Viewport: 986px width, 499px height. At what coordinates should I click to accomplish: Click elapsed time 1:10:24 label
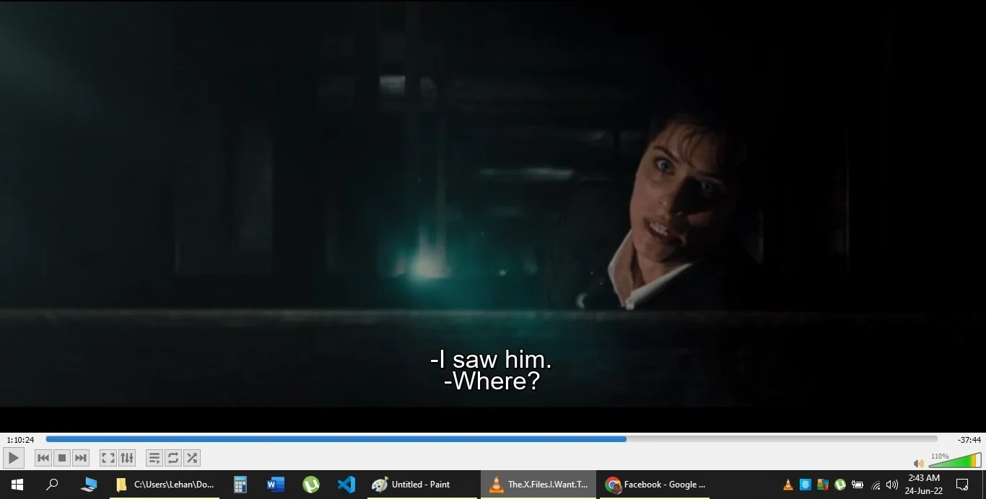(20, 440)
